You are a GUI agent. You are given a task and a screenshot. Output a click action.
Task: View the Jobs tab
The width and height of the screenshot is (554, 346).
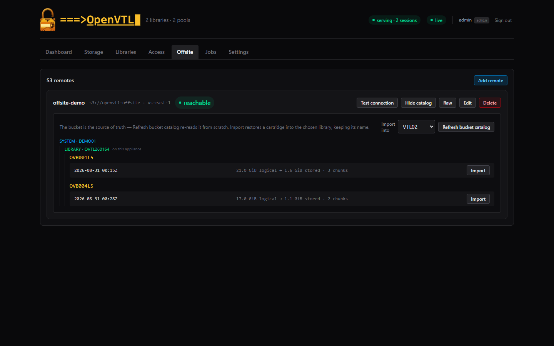click(x=211, y=52)
